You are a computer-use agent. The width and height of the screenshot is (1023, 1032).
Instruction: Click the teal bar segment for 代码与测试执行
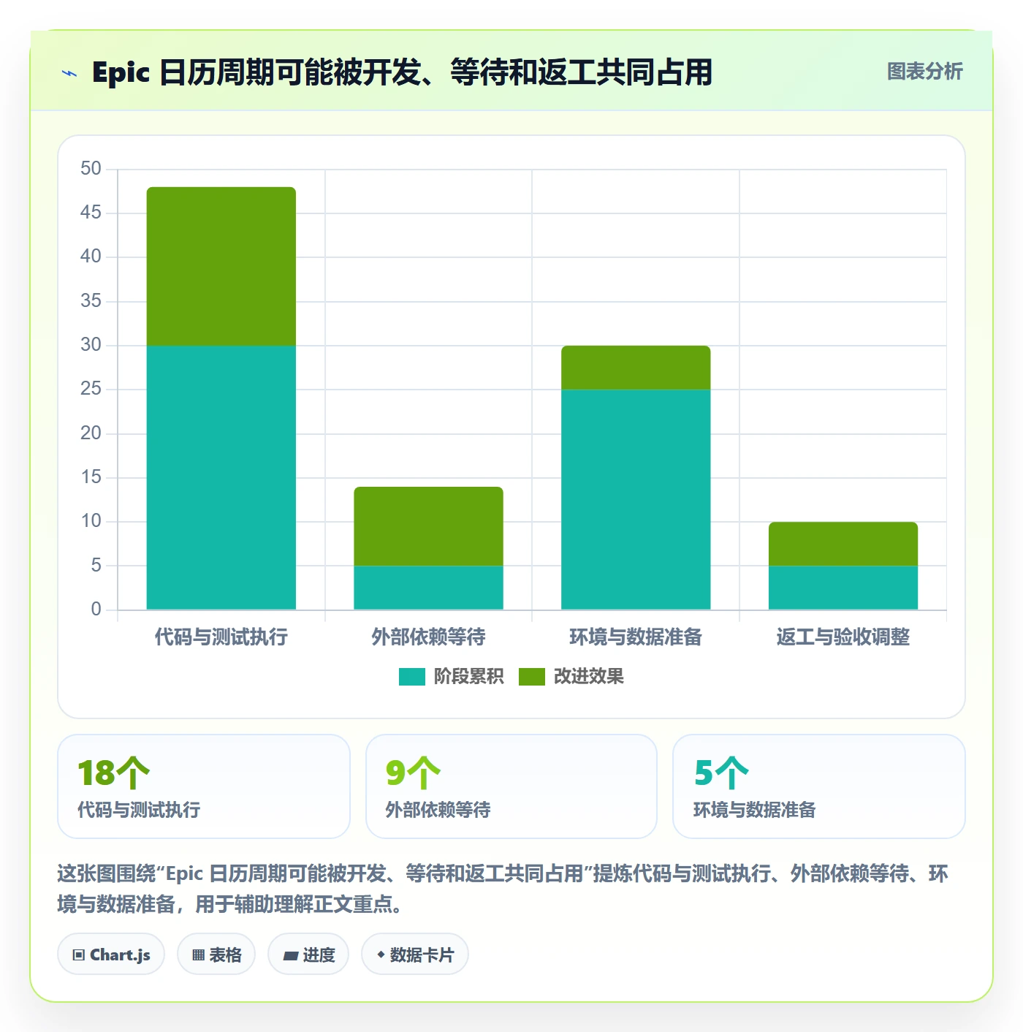point(221,477)
